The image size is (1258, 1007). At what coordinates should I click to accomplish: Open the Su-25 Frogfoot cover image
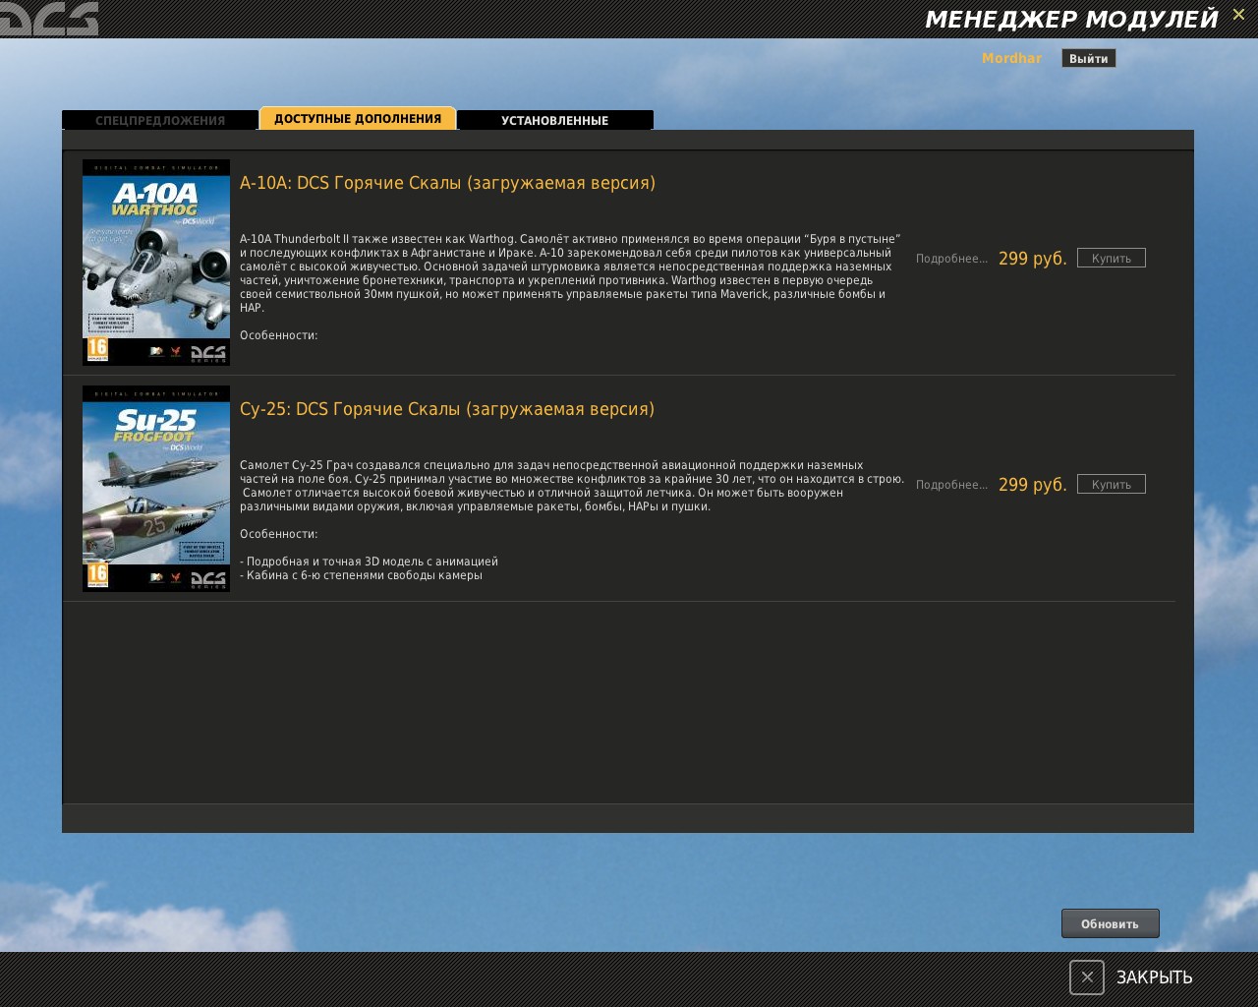click(x=156, y=489)
